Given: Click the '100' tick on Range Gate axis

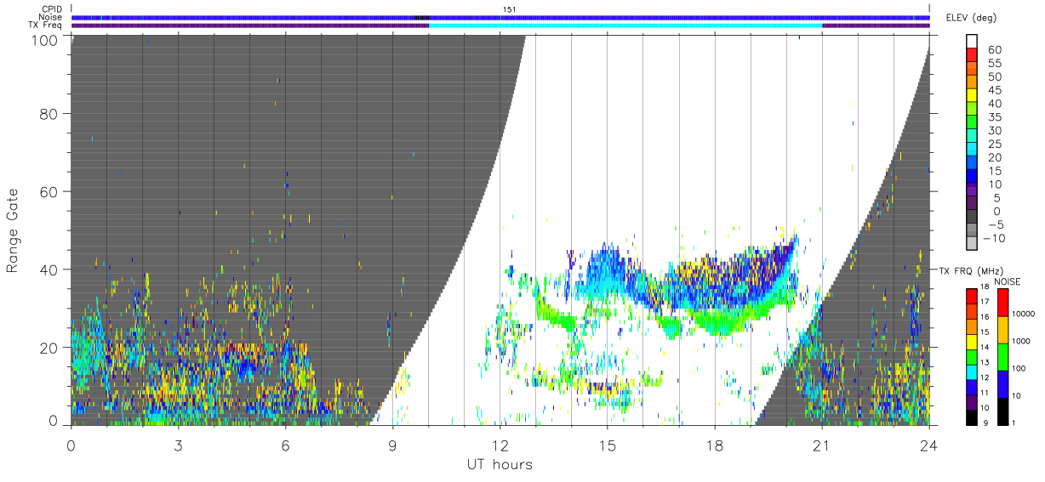Looking at the screenshot, I should [46, 39].
